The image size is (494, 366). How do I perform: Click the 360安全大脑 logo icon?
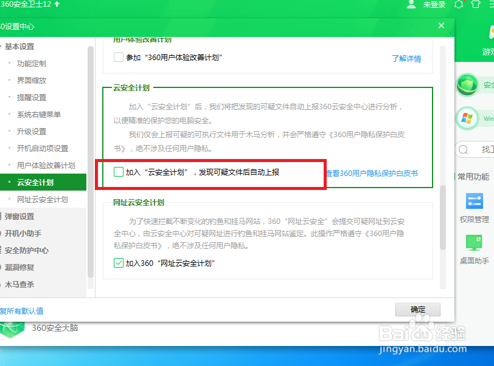[x=12, y=329]
